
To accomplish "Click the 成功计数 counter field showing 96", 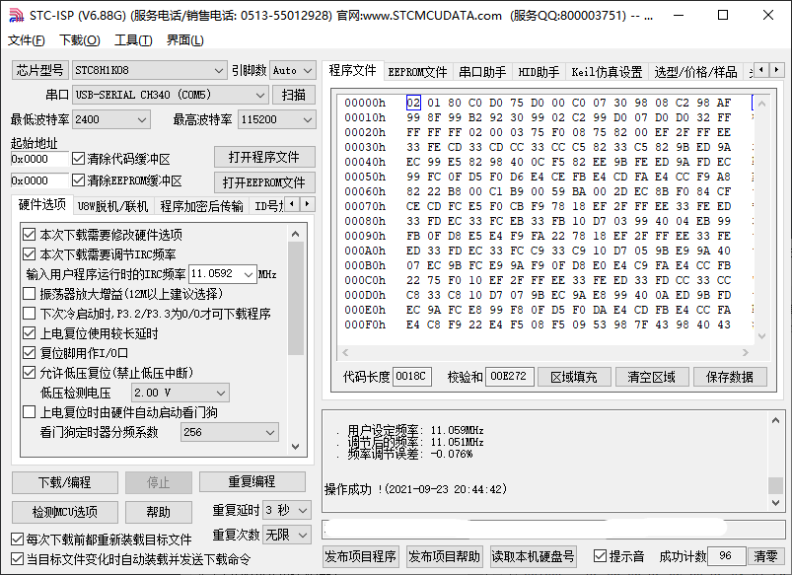I will coord(726,556).
